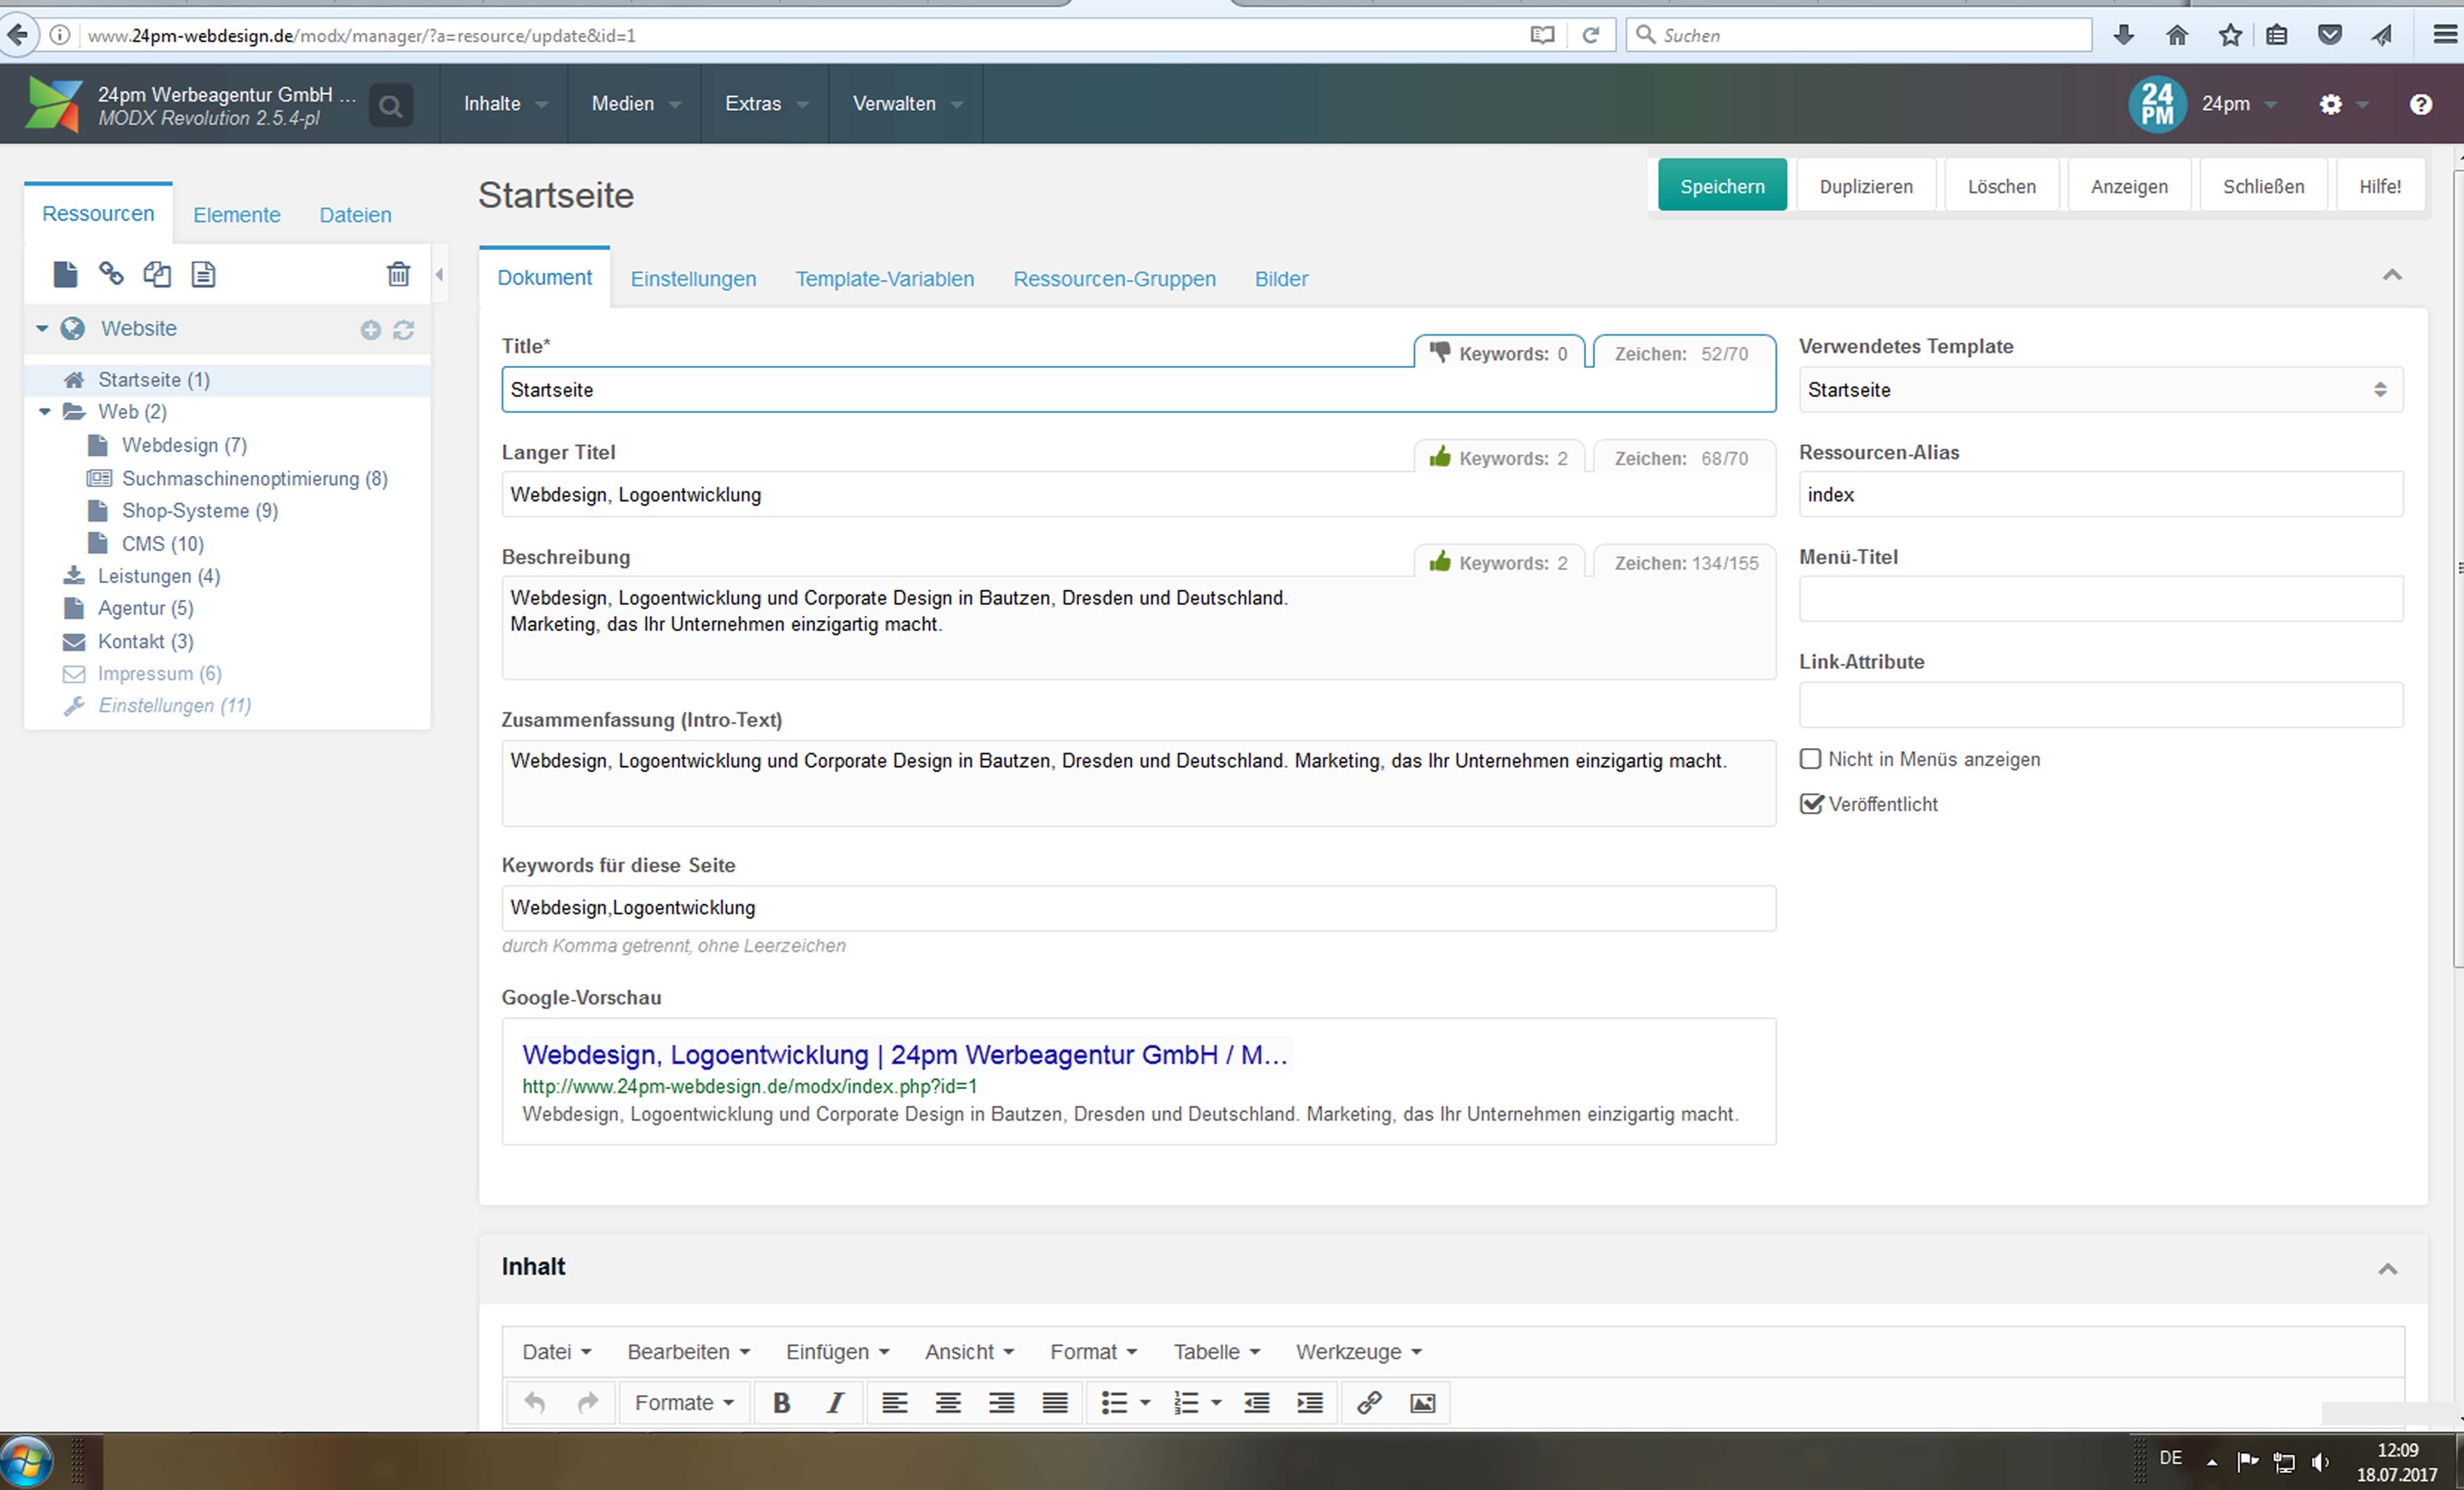Open the help question mark icon
Screen dimensions: 2464x1490
pos(2420,104)
